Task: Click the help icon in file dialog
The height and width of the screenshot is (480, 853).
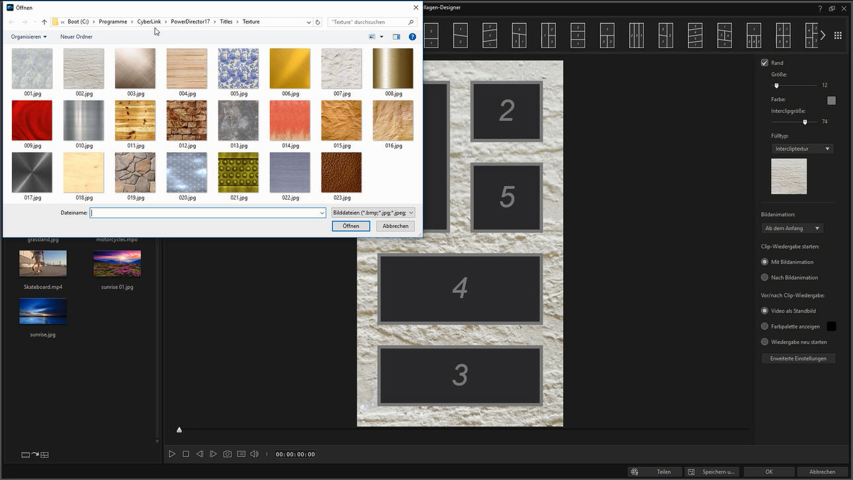Action: coord(412,37)
